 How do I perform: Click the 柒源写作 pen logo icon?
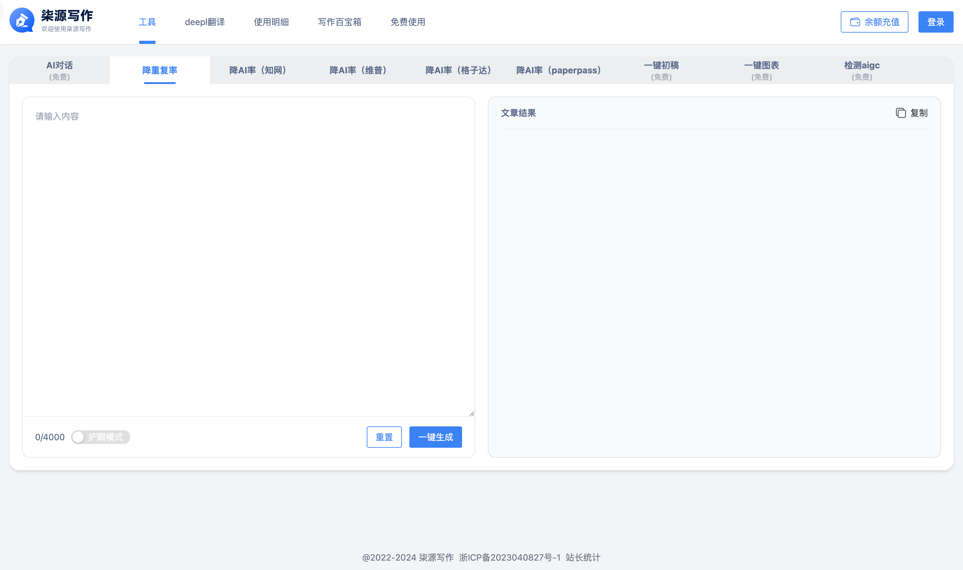click(x=22, y=20)
